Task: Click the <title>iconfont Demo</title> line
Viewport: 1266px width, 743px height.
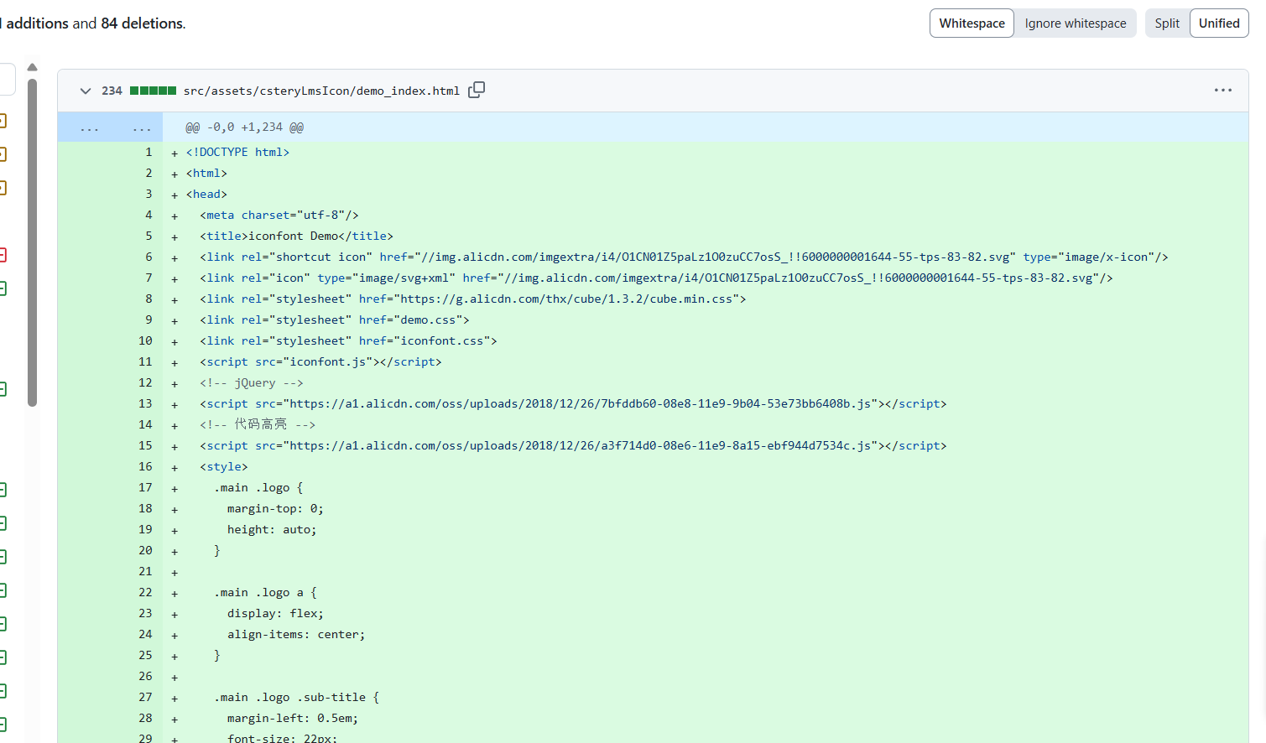Action: click(x=296, y=236)
